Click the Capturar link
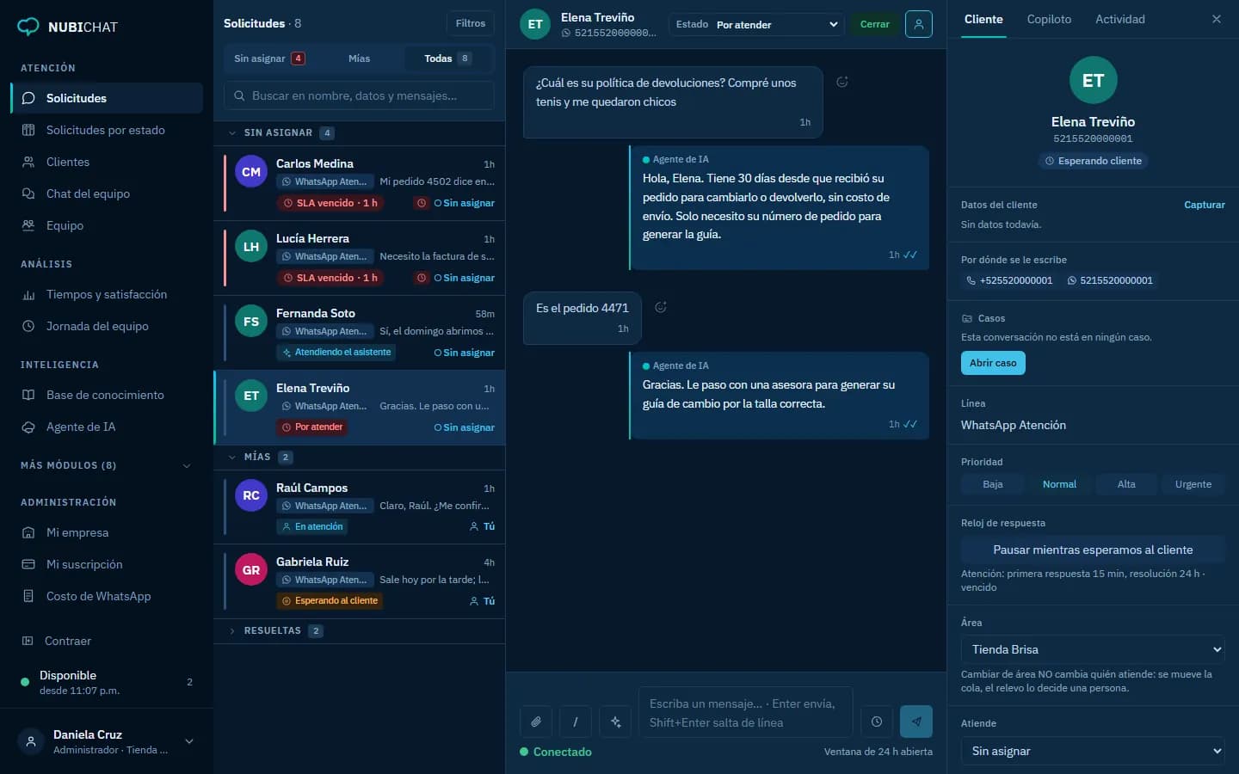This screenshot has height=774, width=1239. [1205, 205]
